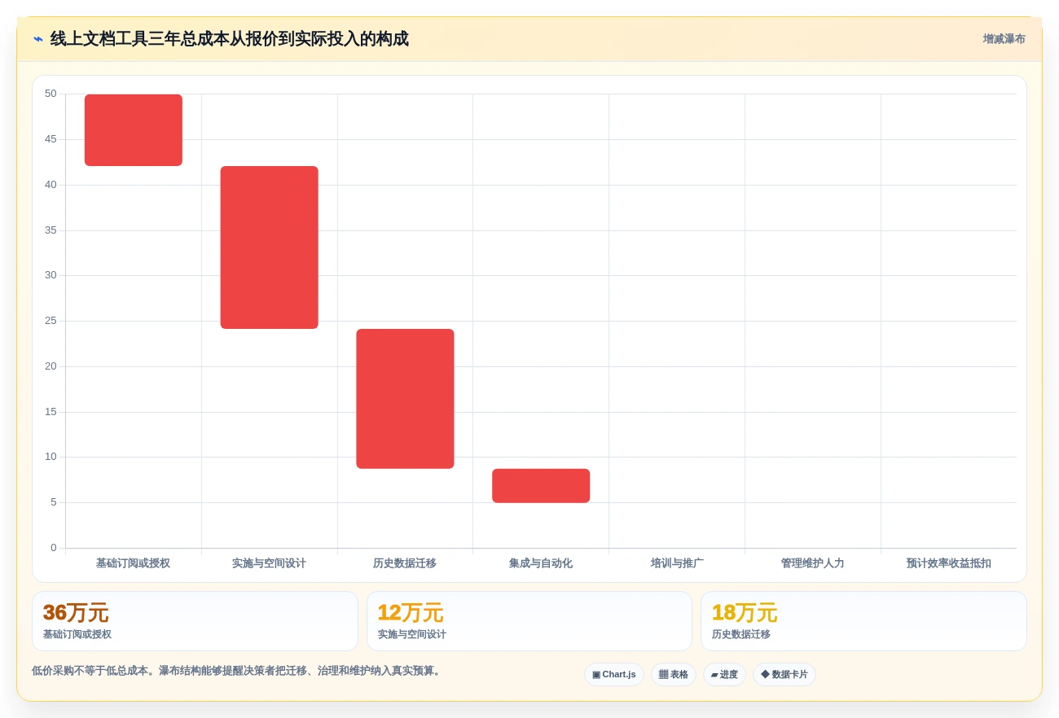
Task: Click the 基础订阅或授权 axis label
Action: 134,563
